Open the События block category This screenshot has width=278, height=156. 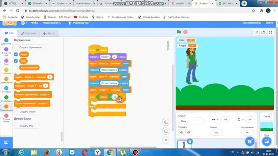point(6,71)
